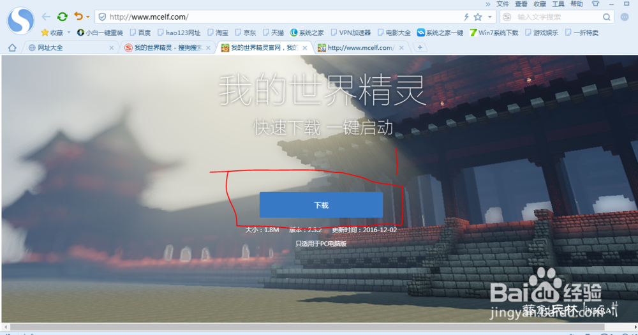Open the Win7系统下载 bookmark

[x=494, y=33]
